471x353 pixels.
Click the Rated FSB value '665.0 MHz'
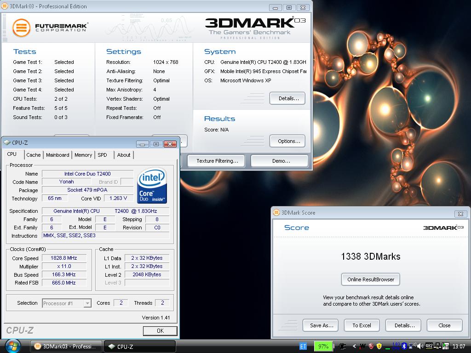(x=64, y=283)
